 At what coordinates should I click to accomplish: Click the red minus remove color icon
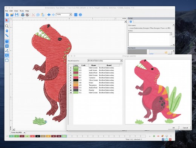(x=158, y=136)
